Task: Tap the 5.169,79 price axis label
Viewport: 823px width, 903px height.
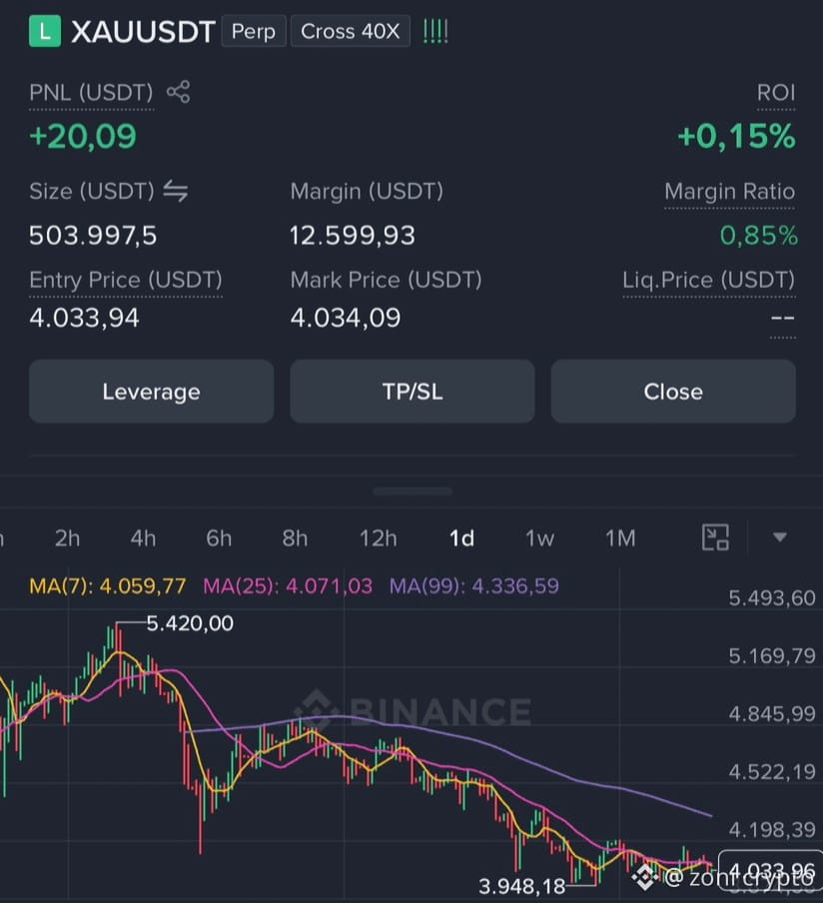Action: [x=772, y=656]
